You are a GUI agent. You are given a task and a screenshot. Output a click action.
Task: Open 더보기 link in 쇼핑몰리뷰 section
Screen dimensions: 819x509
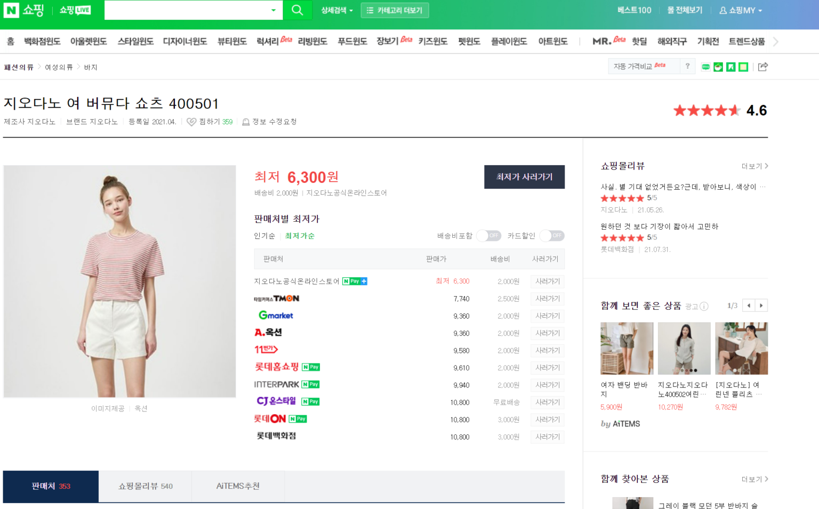click(x=753, y=166)
